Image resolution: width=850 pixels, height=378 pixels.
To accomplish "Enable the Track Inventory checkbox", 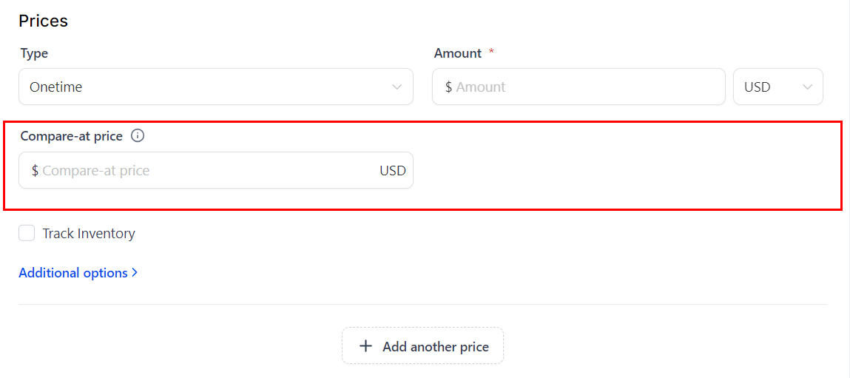I will (x=27, y=234).
